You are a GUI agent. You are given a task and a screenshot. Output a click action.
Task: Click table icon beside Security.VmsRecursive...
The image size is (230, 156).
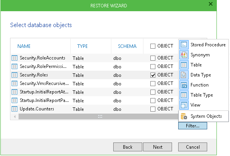click(x=14, y=83)
